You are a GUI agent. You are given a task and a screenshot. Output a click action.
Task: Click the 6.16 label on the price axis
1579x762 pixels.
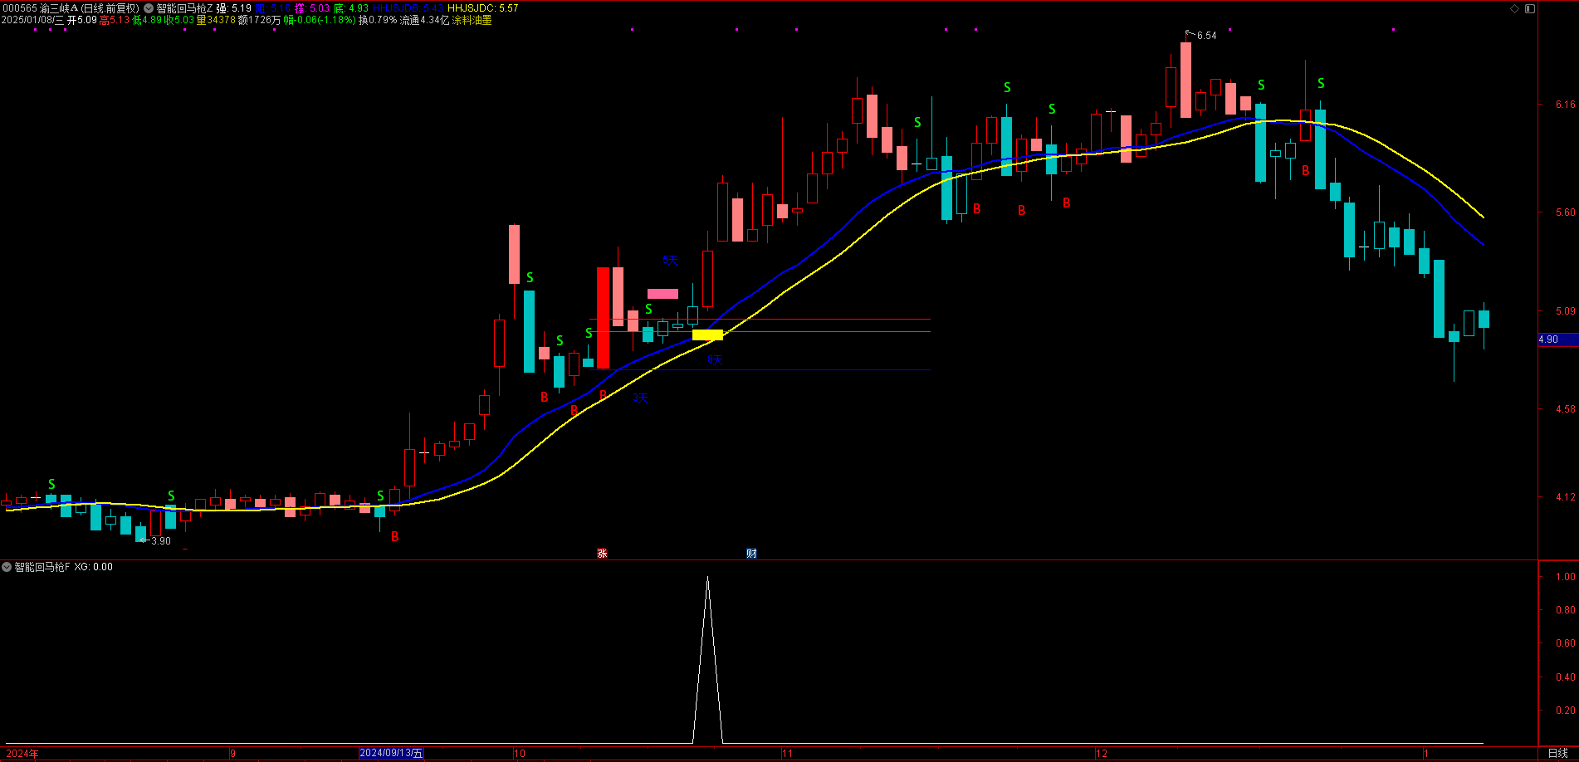1565,105
